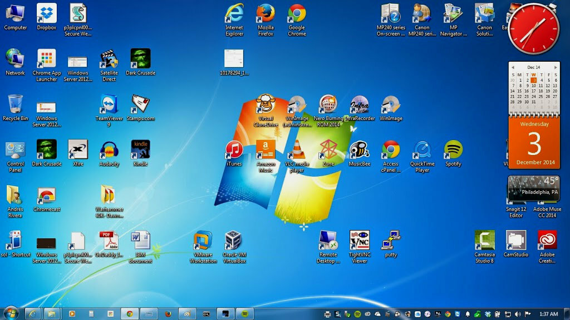Open the Access cPanel Chrome shortcut
This screenshot has height=320, width=570.
point(391,156)
